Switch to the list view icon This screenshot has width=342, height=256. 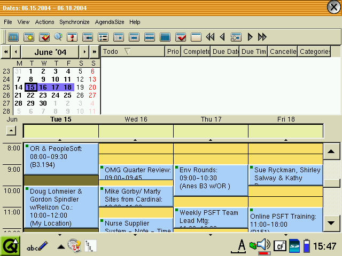click(x=103, y=37)
